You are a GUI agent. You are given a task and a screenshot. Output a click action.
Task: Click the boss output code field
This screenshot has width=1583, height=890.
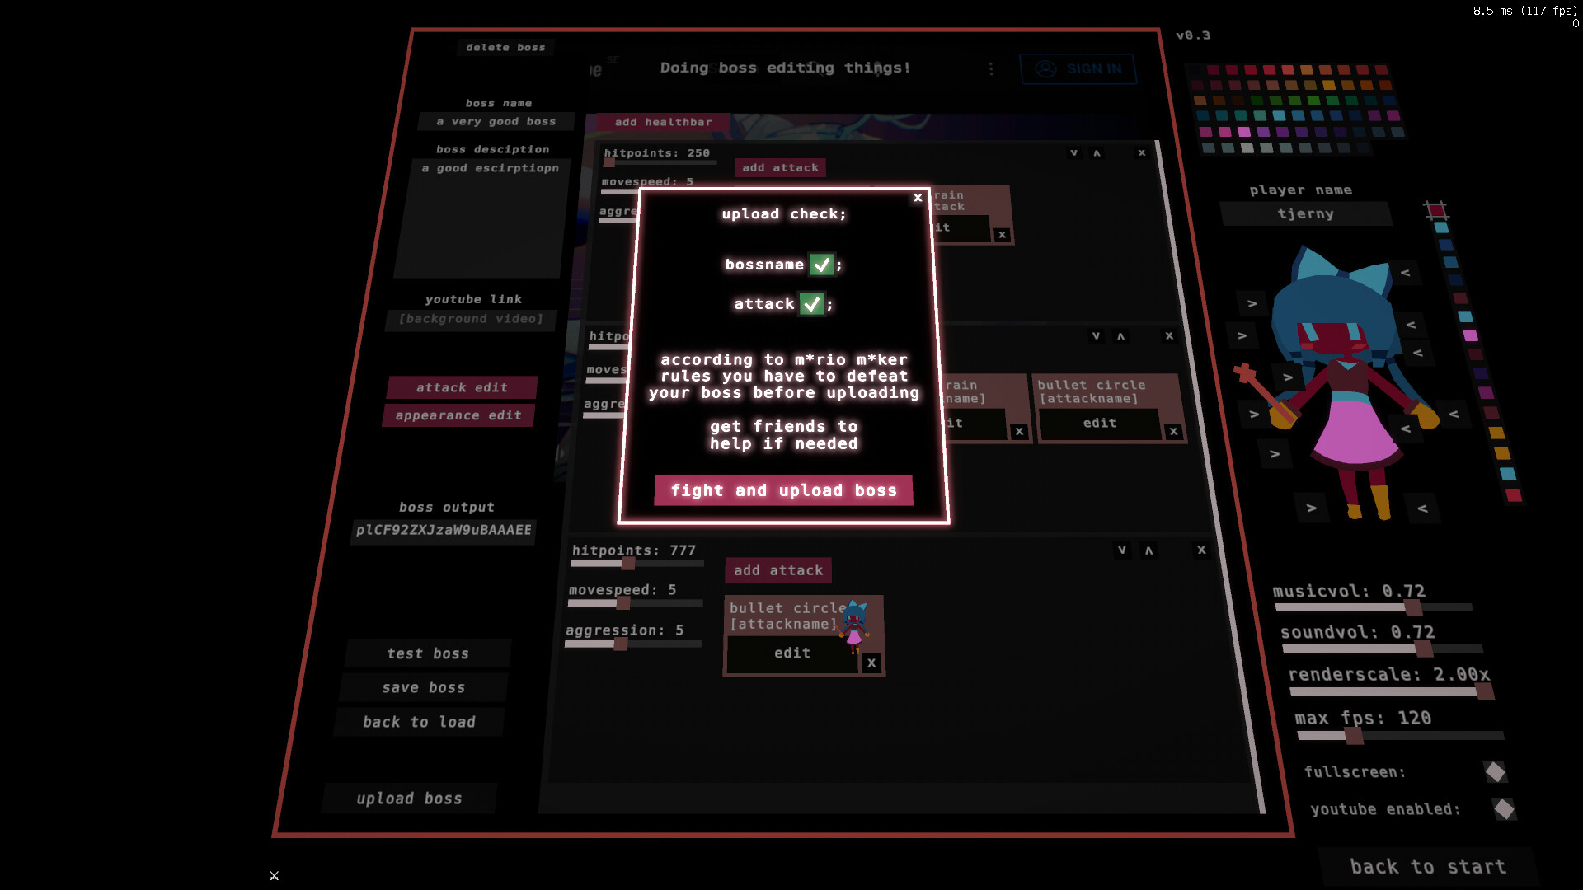[x=443, y=531]
